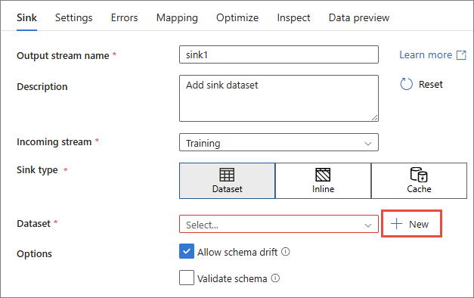Open the Inspect tab
Viewport: 474px width, 298px height.
(x=293, y=18)
